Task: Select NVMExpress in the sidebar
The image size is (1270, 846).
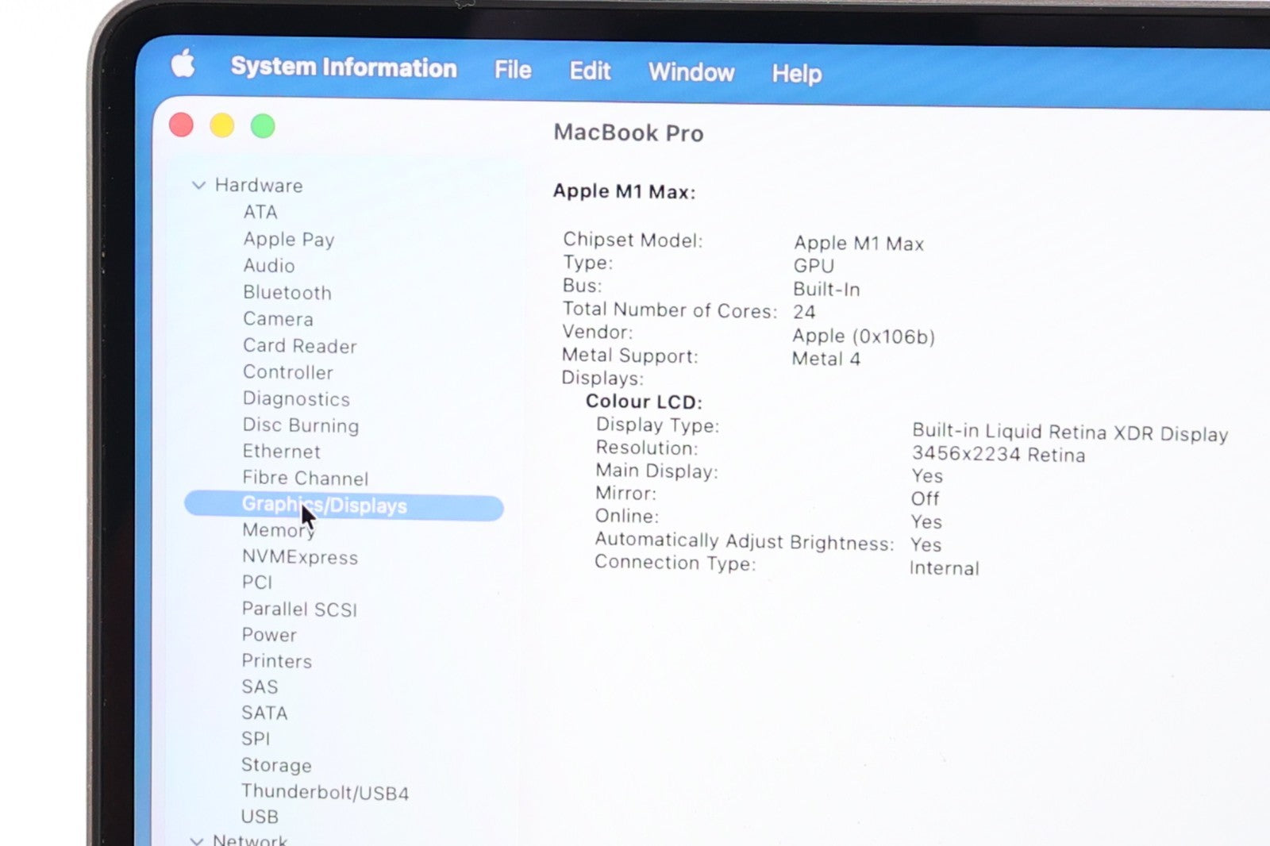Action: click(x=300, y=557)
